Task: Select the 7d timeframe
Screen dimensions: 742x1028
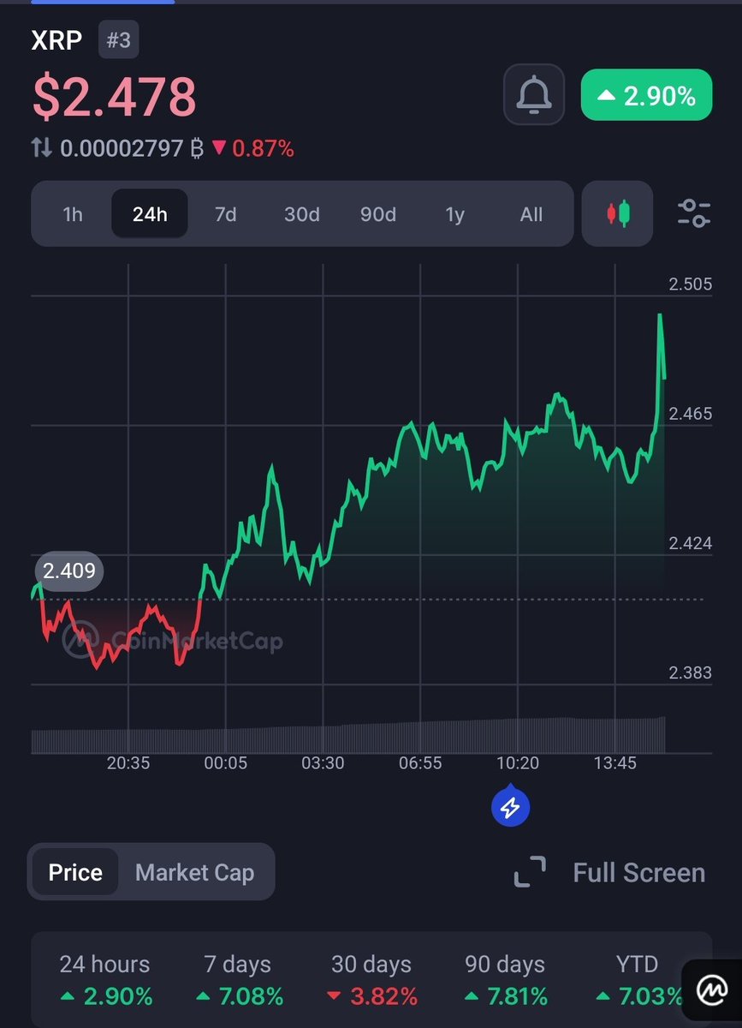Action: [x=225, y=214]
